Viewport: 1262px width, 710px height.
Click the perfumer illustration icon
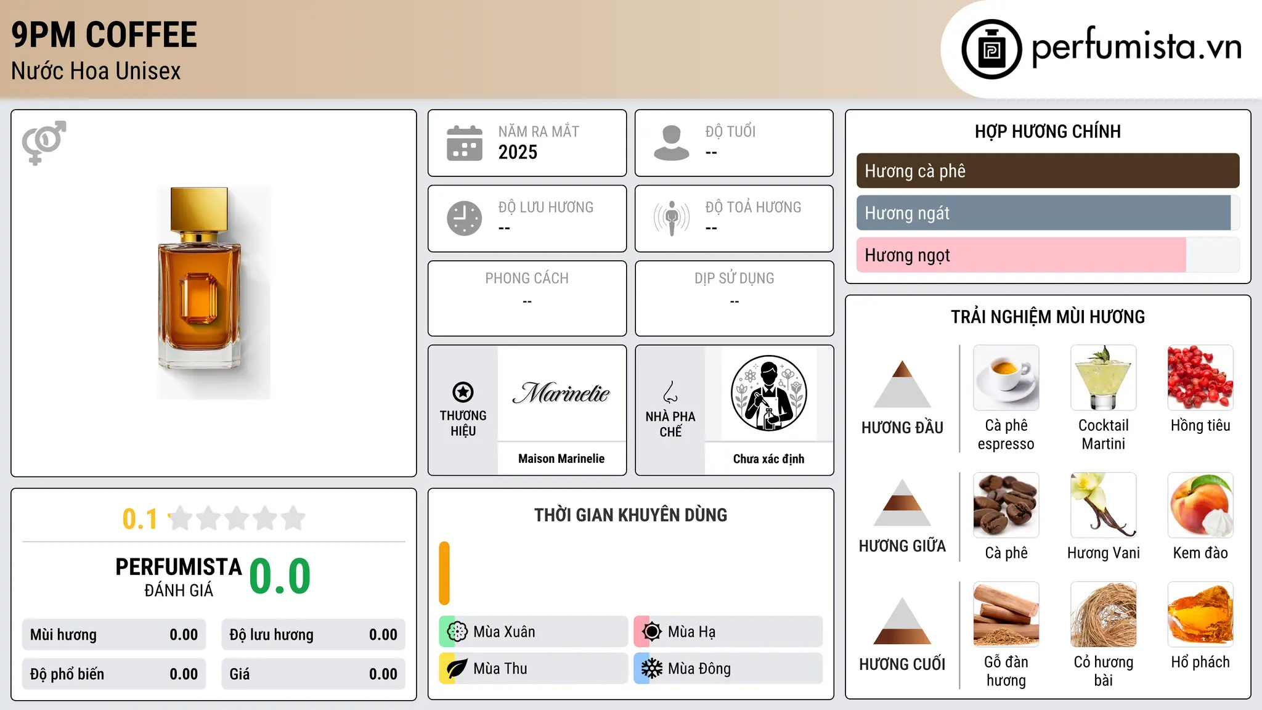click(x=769, y=393)
